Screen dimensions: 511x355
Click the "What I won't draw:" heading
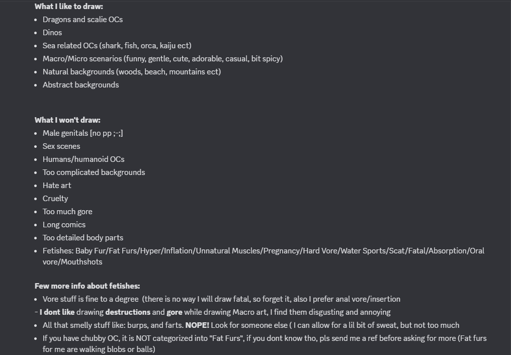(67, 120)
